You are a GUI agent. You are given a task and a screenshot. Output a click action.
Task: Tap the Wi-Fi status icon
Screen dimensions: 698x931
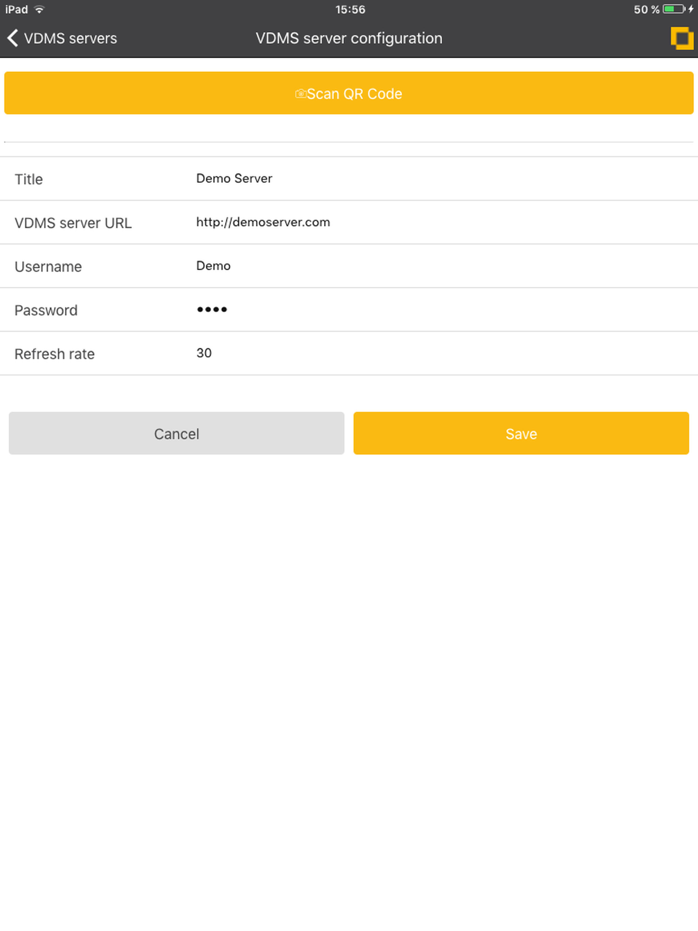[x=40, y=9]
